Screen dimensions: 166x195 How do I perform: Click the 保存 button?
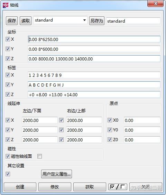12,21
